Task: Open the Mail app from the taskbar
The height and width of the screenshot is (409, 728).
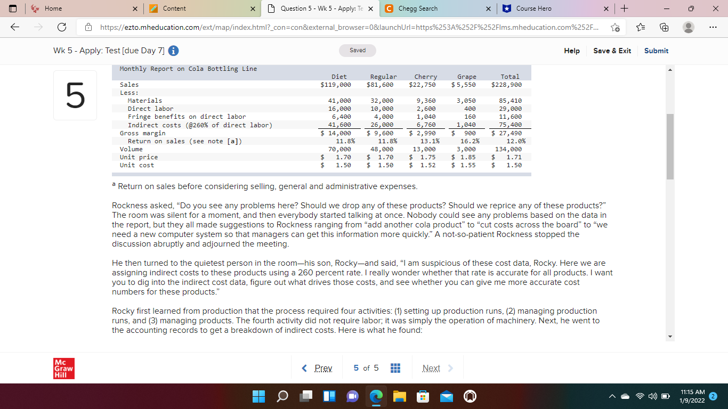Action: 447,396
